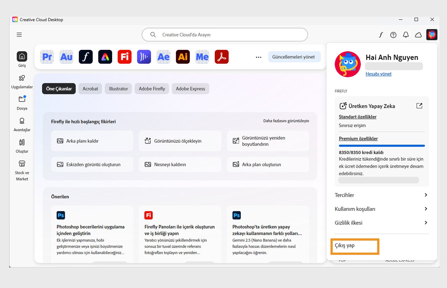Viewport: 447px width, 288px height.
Task: Open Üretken Yapay Zeka external link icon
Action: point(419,106)
